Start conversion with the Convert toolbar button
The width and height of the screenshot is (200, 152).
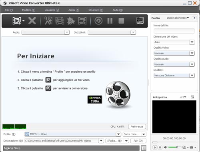[98, 21]
